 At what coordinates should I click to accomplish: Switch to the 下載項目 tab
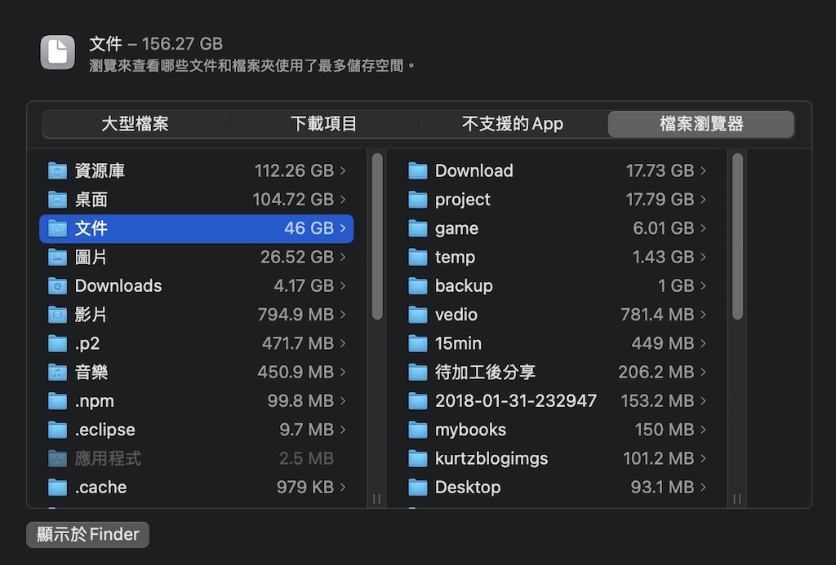coord(324,124)
